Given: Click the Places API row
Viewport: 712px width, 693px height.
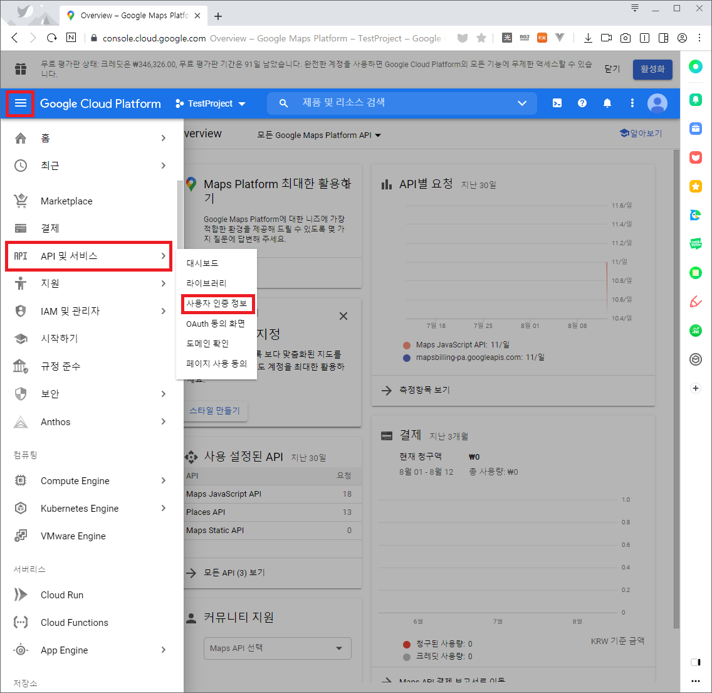Looking at the screenshot, I should point(273,512).
